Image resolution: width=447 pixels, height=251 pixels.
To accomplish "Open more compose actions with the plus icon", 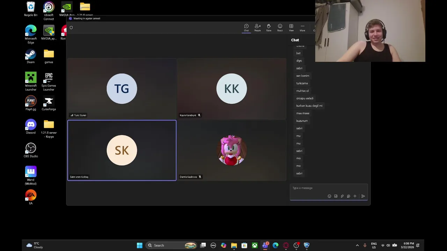I will [355, 196].
